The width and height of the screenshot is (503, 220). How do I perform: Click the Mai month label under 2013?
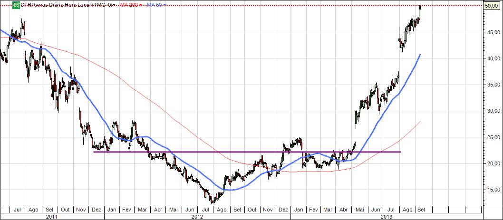(x=359, y=210)
